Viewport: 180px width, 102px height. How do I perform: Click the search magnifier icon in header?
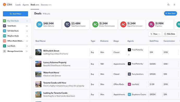(x=169, y=5)
